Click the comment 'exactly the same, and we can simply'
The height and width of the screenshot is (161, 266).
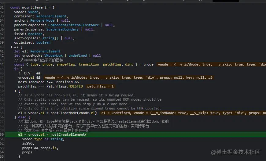pos(73,104)
